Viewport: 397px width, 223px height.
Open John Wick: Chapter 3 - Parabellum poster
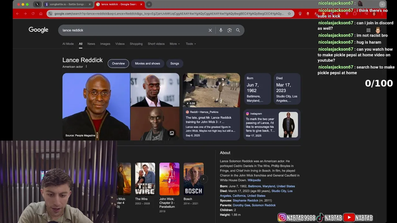click(x=169, y=179)
